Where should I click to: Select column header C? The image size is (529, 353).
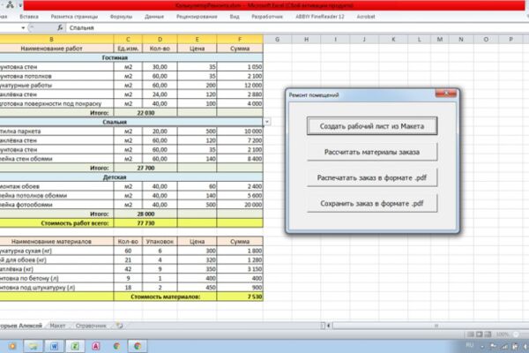[128, 39]
